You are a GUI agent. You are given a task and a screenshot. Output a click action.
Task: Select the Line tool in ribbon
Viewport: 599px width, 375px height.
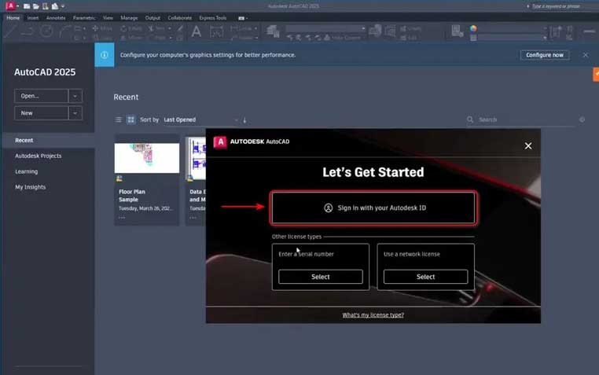[x=9, y=31]
